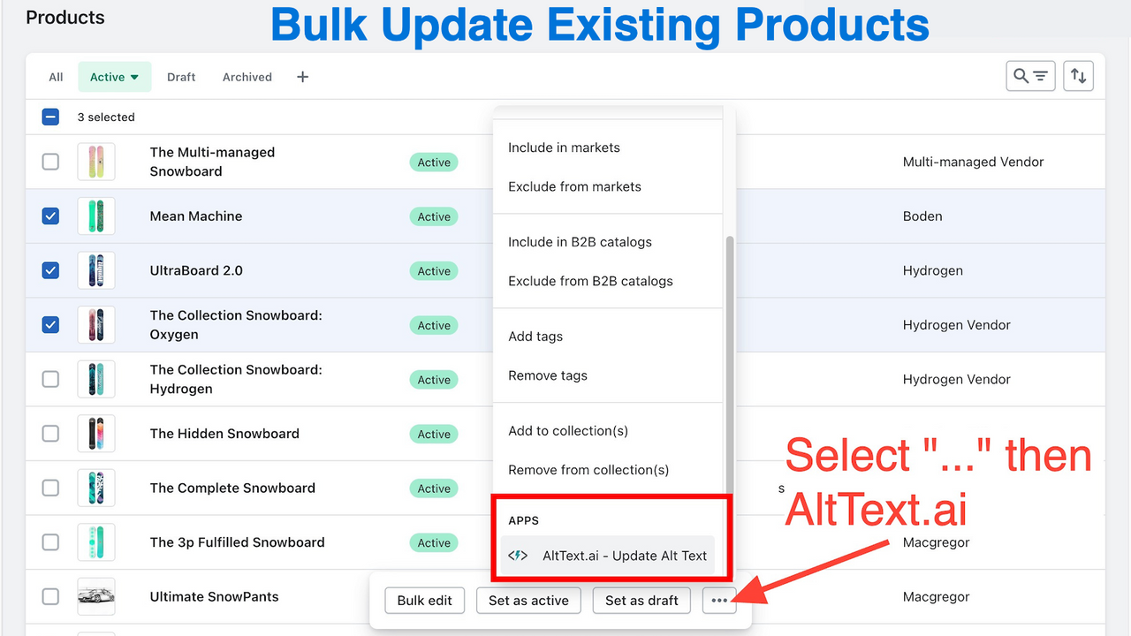1131x636 pixels.
Task: Switch to the Archived tab
Action: pos(247,77)
